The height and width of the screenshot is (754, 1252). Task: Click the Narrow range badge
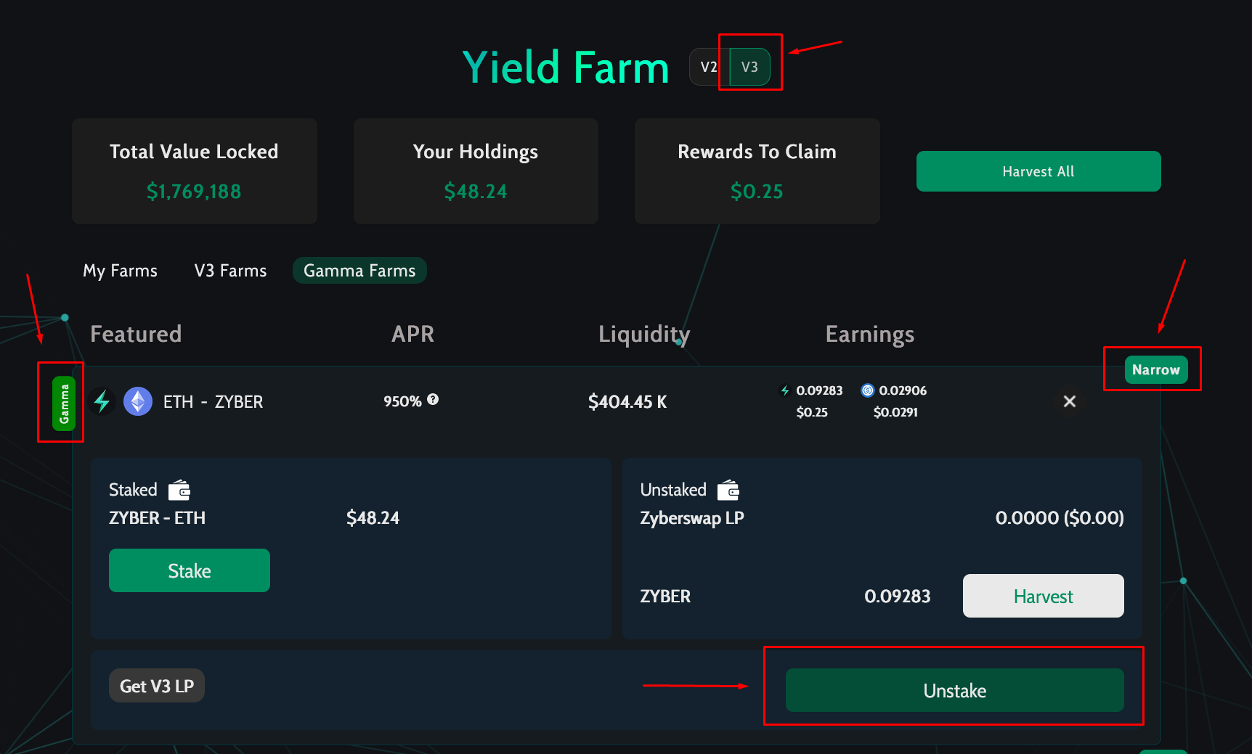point(1155,369)
